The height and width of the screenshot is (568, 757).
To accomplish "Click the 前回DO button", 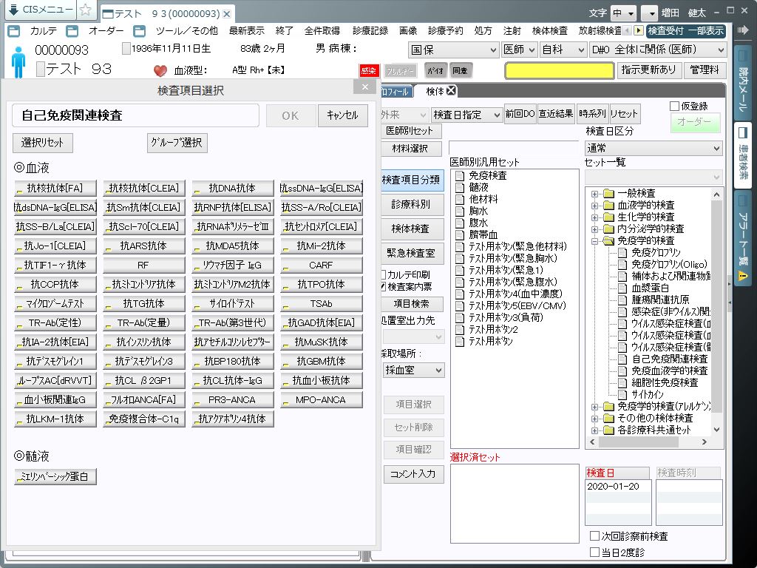I will (x=520, y=114).
